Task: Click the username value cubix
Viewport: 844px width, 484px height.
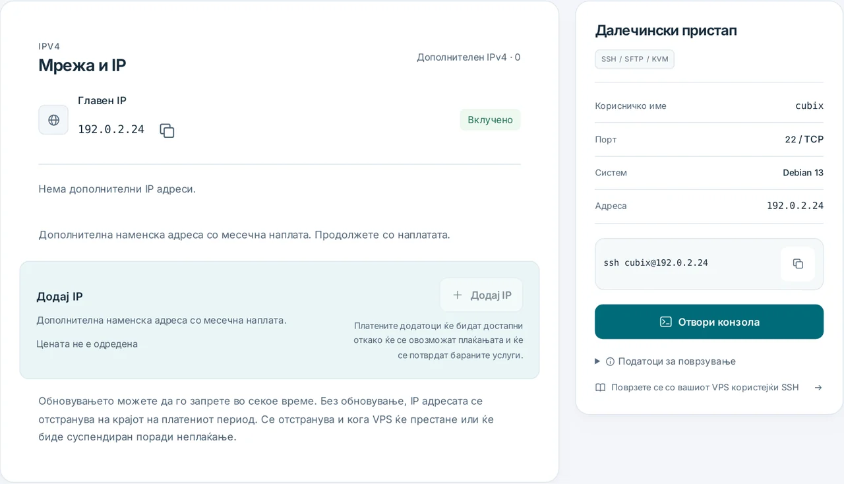Action: [809, 106]
